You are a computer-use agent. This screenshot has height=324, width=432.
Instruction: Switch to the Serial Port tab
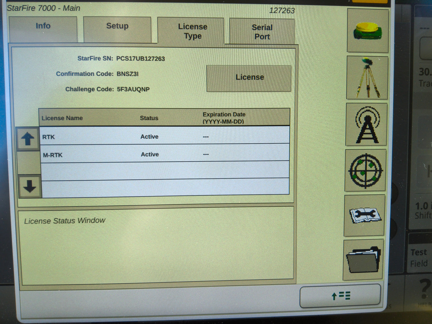262,31
